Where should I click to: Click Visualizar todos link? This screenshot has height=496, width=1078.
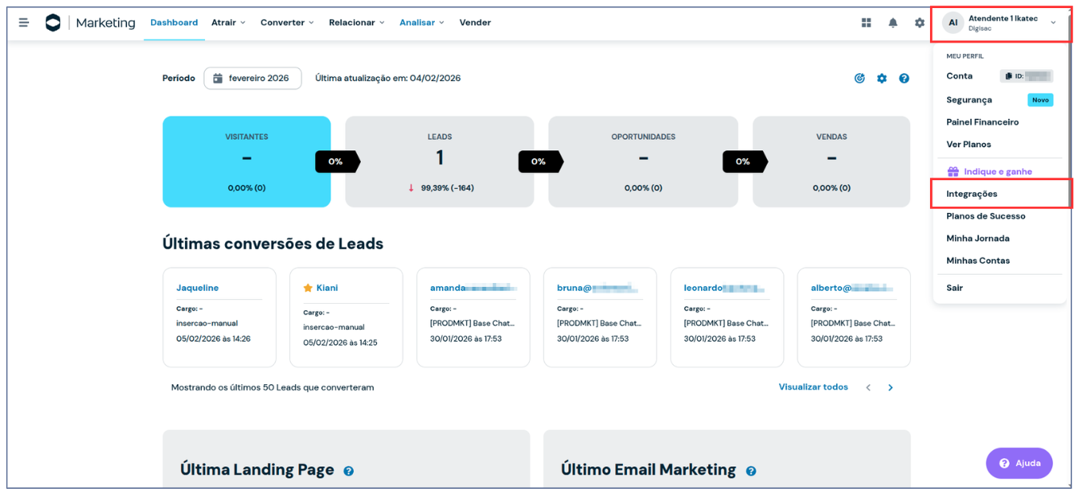pyautogui.click(x=813, y=387)
